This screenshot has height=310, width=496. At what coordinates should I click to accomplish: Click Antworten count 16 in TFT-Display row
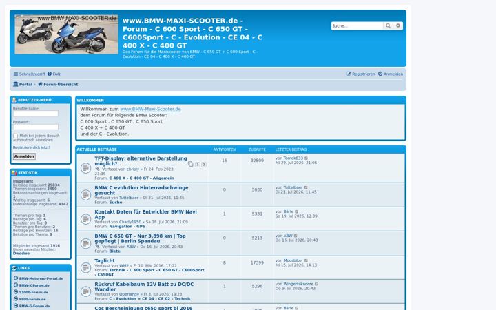pyautogui.click(x=225, y=161)
